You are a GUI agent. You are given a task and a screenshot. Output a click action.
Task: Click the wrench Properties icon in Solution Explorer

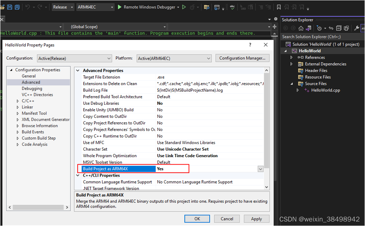click(x=356, y=28)
